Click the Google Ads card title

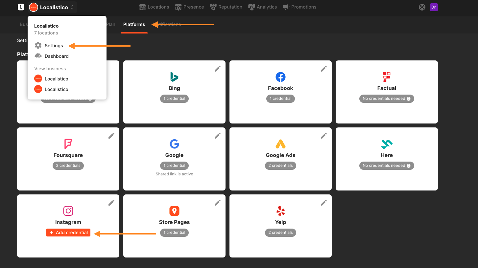pos(280,155)
